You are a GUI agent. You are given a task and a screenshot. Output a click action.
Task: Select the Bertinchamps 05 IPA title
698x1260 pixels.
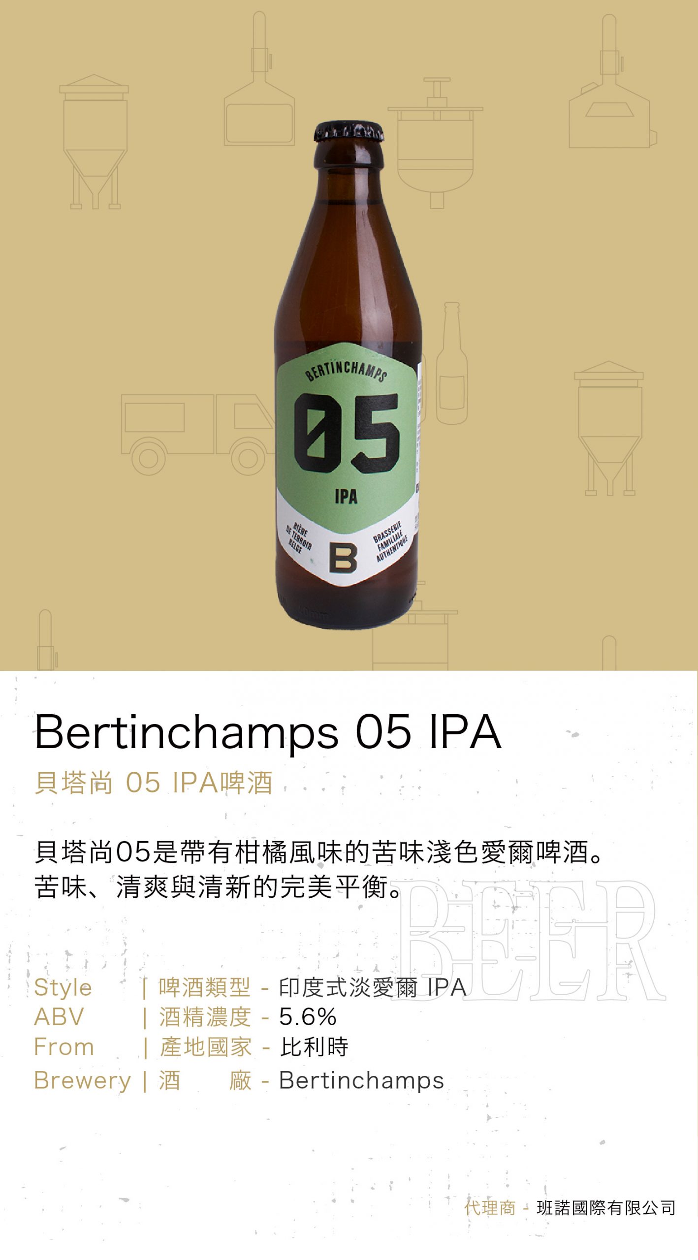(x=268, y=732)
